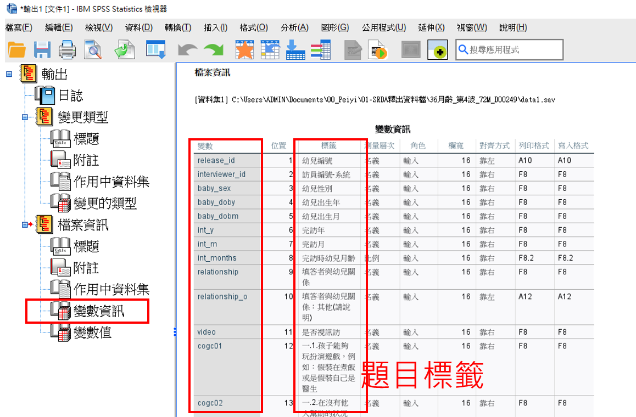The width and height of the screenshot is (636, 417).
Task: Select 變更的類型 table in outline
Action: (104, 203)
